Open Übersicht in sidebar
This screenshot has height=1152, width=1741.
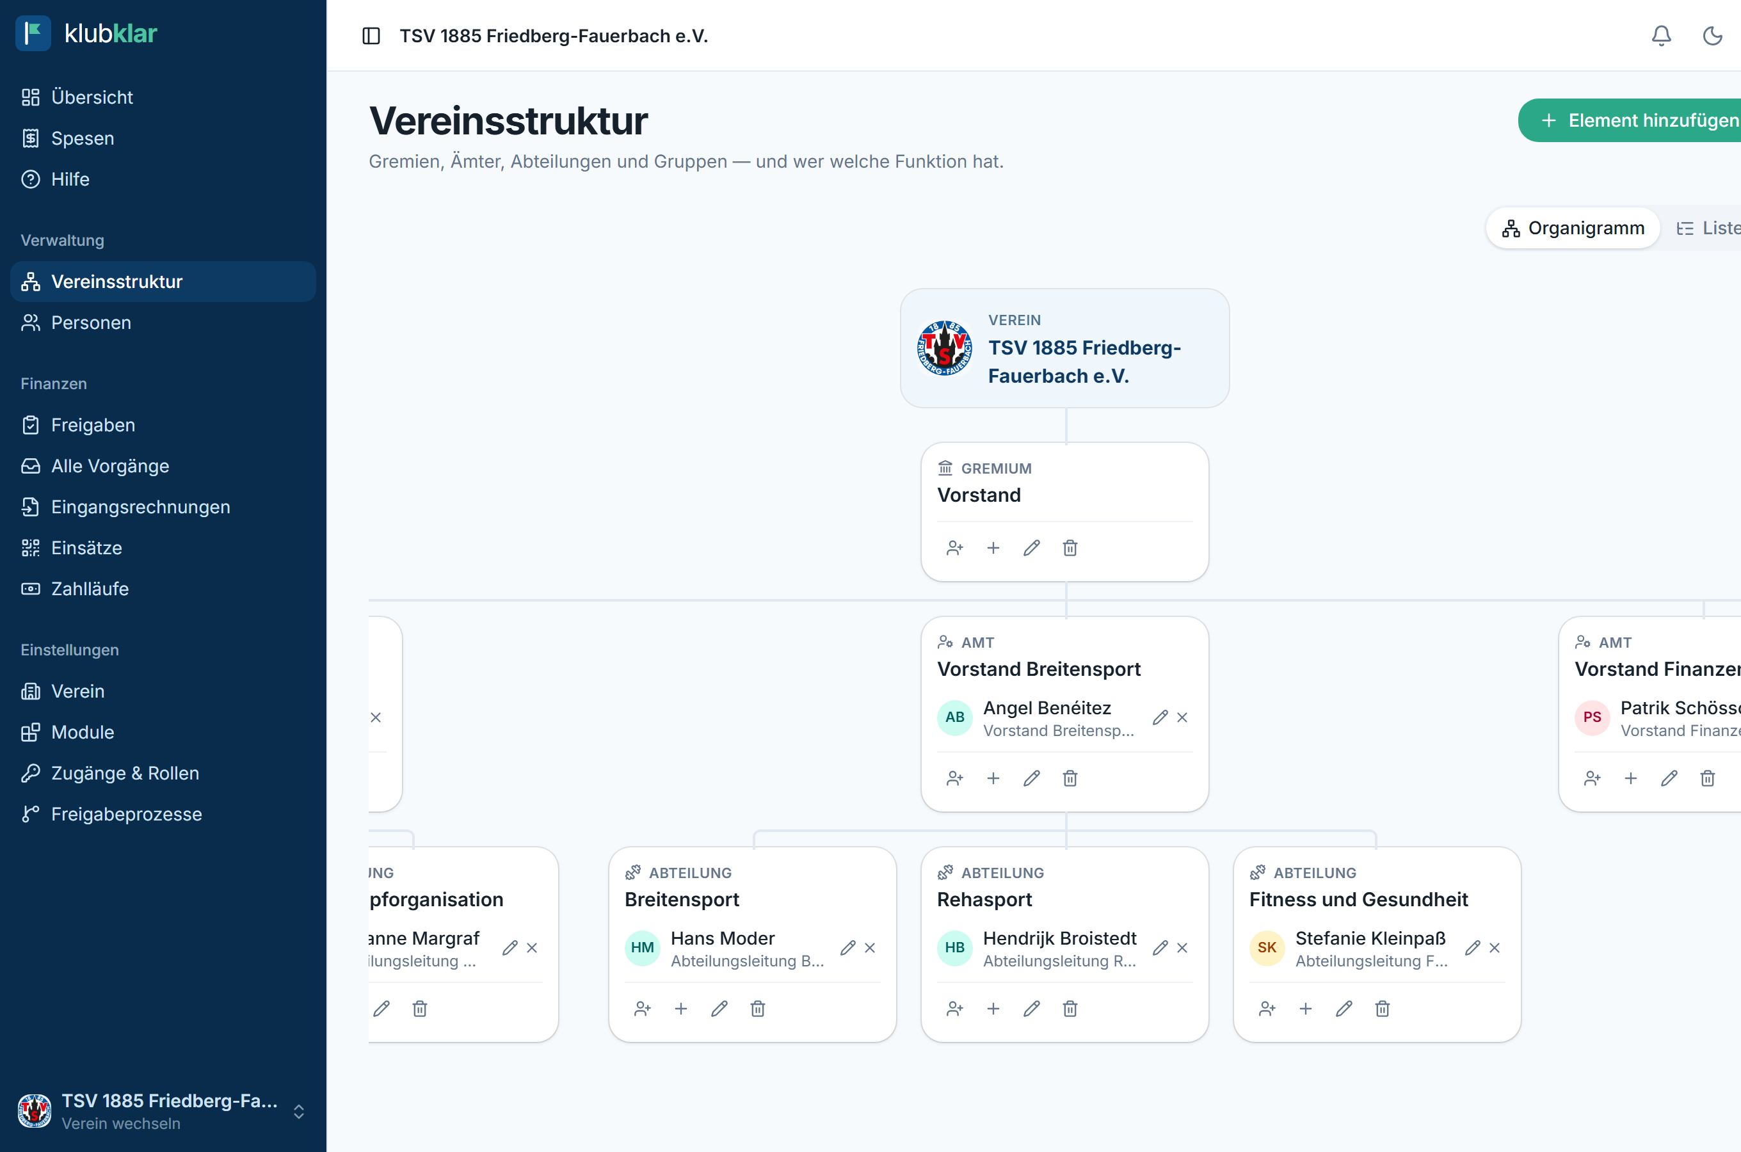163,97
